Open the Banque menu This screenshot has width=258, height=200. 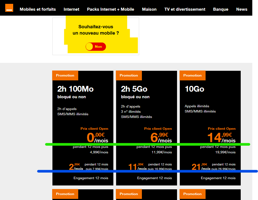pyautogui.click(x=221, y=9)
